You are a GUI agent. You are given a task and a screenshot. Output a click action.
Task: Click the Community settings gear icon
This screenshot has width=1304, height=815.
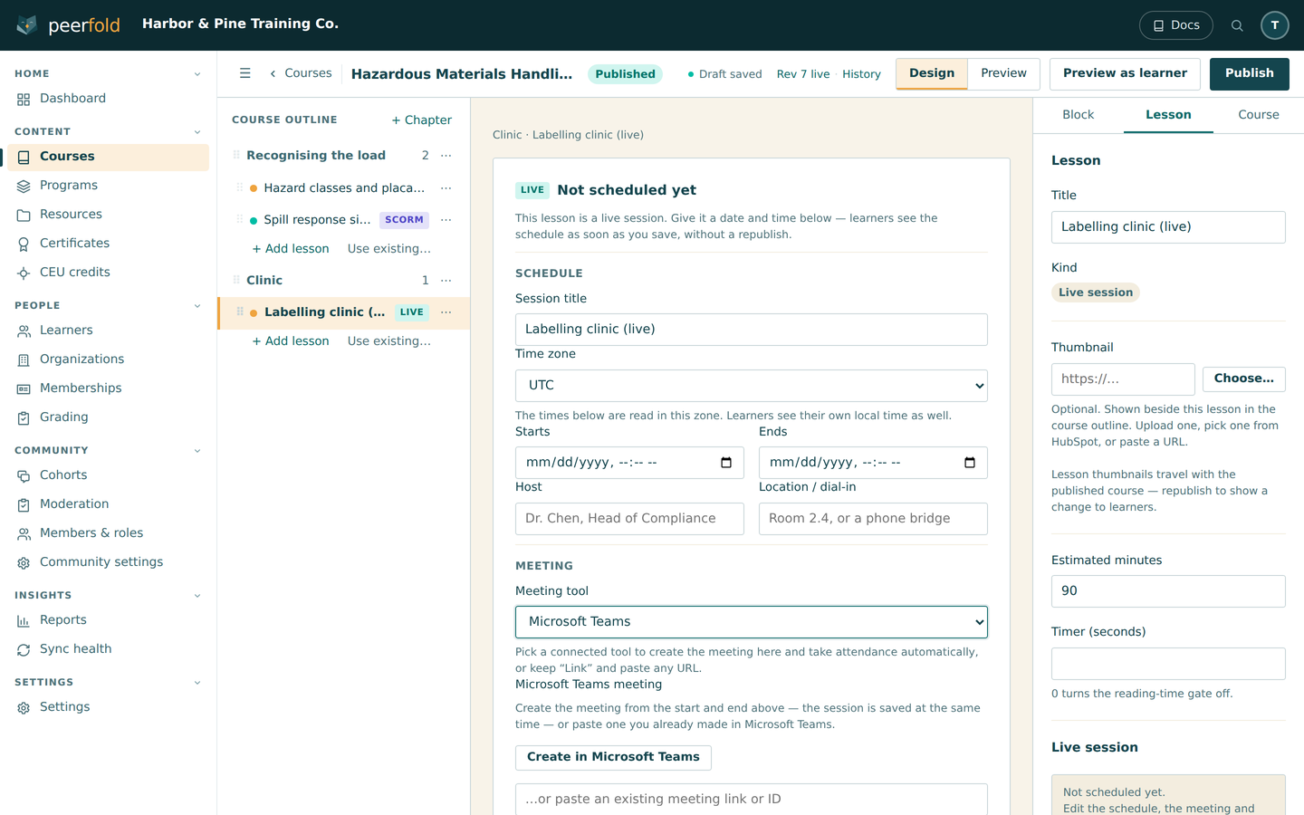(24, 562)
